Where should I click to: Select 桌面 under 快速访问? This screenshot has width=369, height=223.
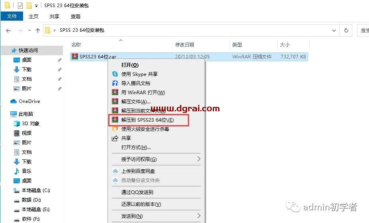(27, 60)
